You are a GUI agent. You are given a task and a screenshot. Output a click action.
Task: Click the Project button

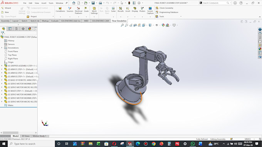pos(32,17)
